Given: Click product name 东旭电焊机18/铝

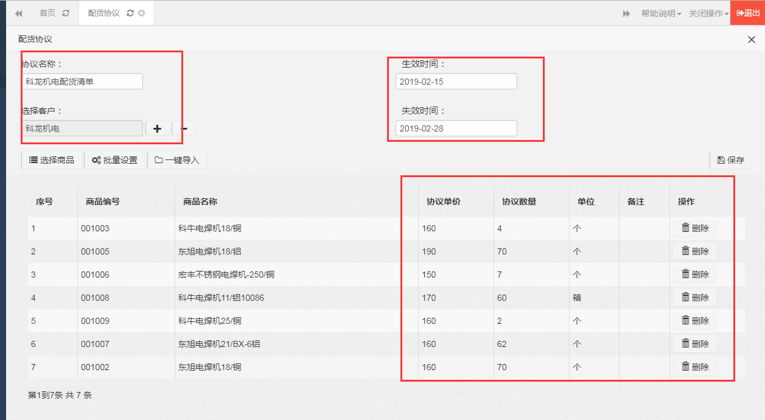Looking at the screenshot, I should click(210, 251).
